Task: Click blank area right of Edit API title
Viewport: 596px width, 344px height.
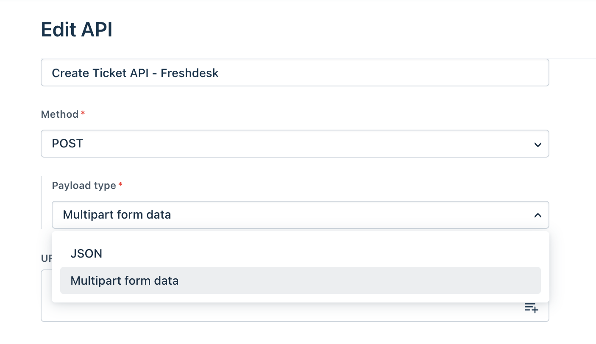Action: coord(352,30)
